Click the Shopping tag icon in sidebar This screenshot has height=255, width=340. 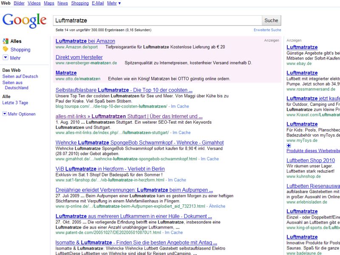(6, 49)
